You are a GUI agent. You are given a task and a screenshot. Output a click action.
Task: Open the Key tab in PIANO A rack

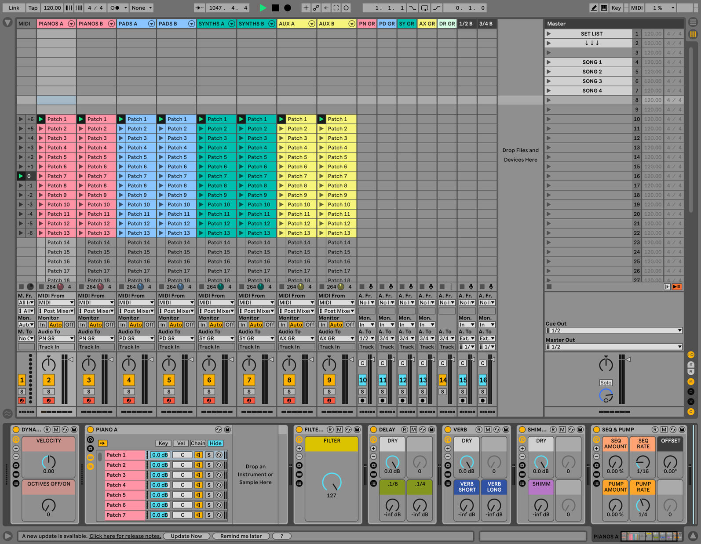[x=163, y=443]
